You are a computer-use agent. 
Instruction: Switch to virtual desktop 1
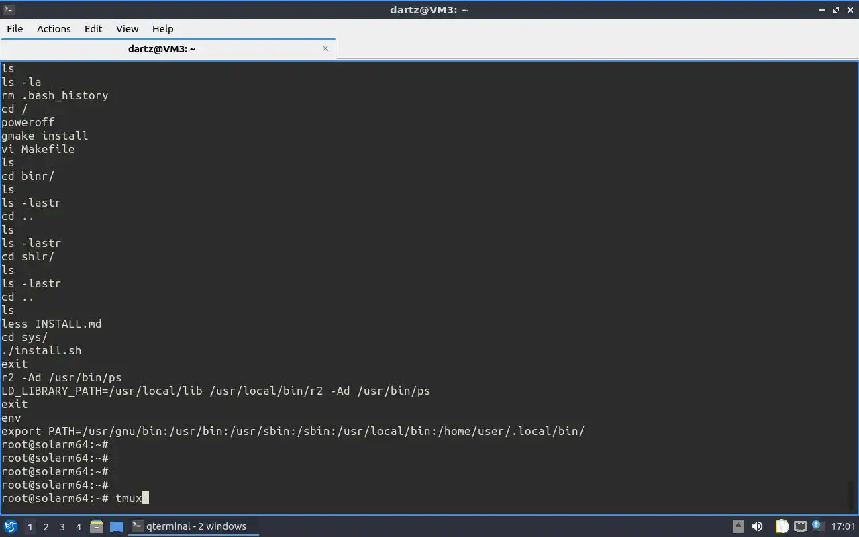[30, 527]
